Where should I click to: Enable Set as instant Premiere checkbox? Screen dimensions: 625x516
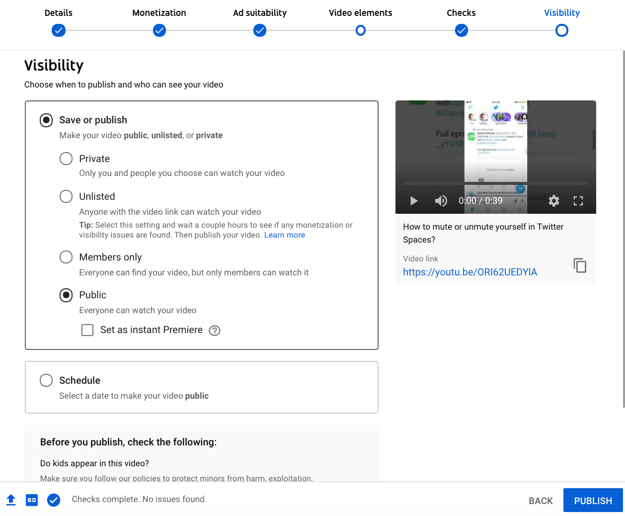(x=87, y=330)
